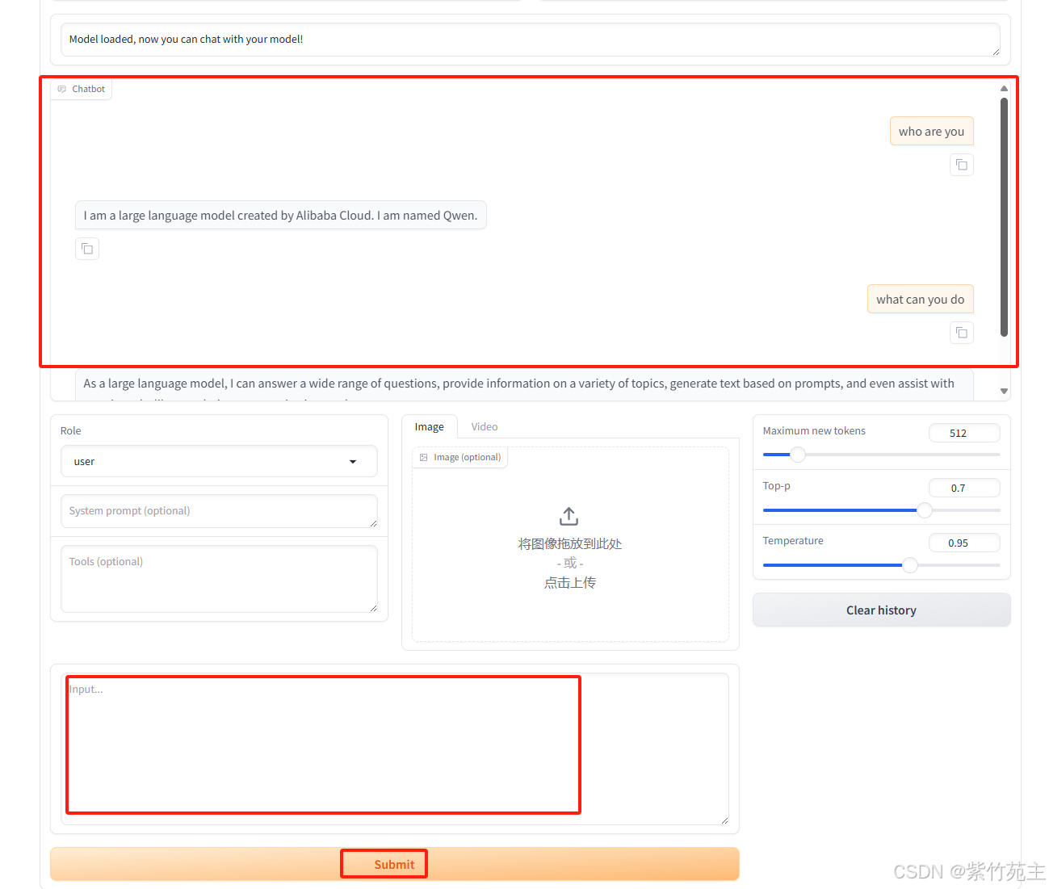Click the System prompt (optional) field

[x=219, y=511]
